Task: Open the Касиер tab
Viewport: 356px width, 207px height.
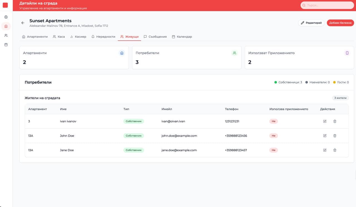Action: pyautogui.click(x=78, y=37)
